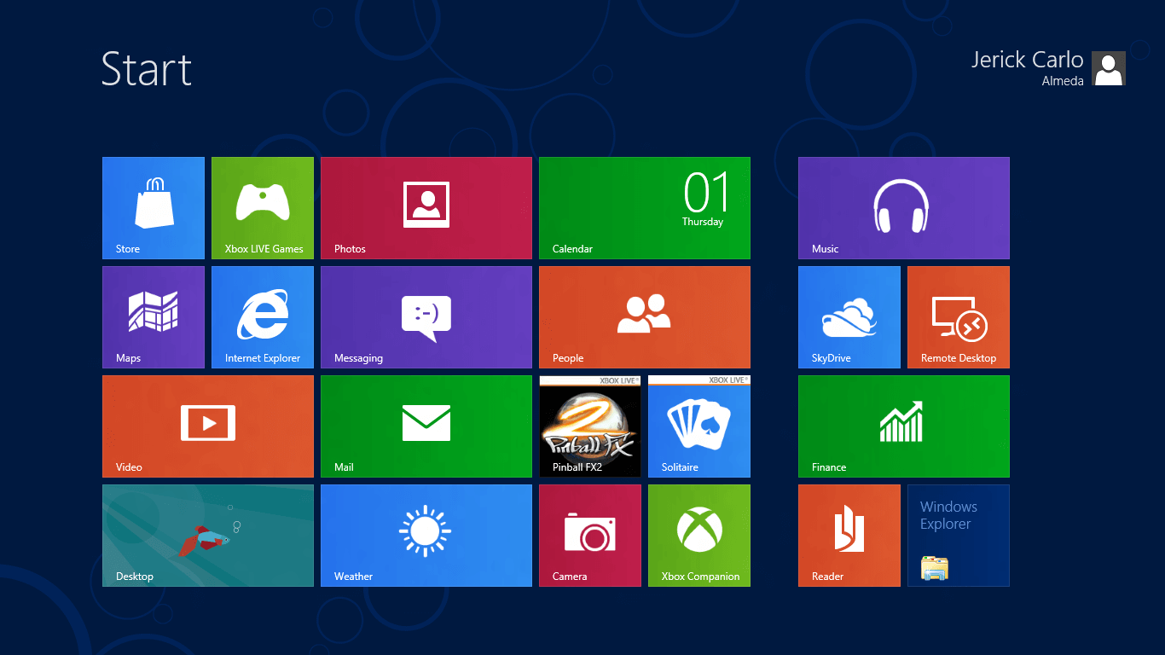The height and width of the screenshot is (655, 1165).
Task: Open the Messaging tile
Action: coord(426,317)
